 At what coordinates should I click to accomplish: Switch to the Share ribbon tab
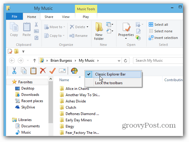[x=49, y=17]
